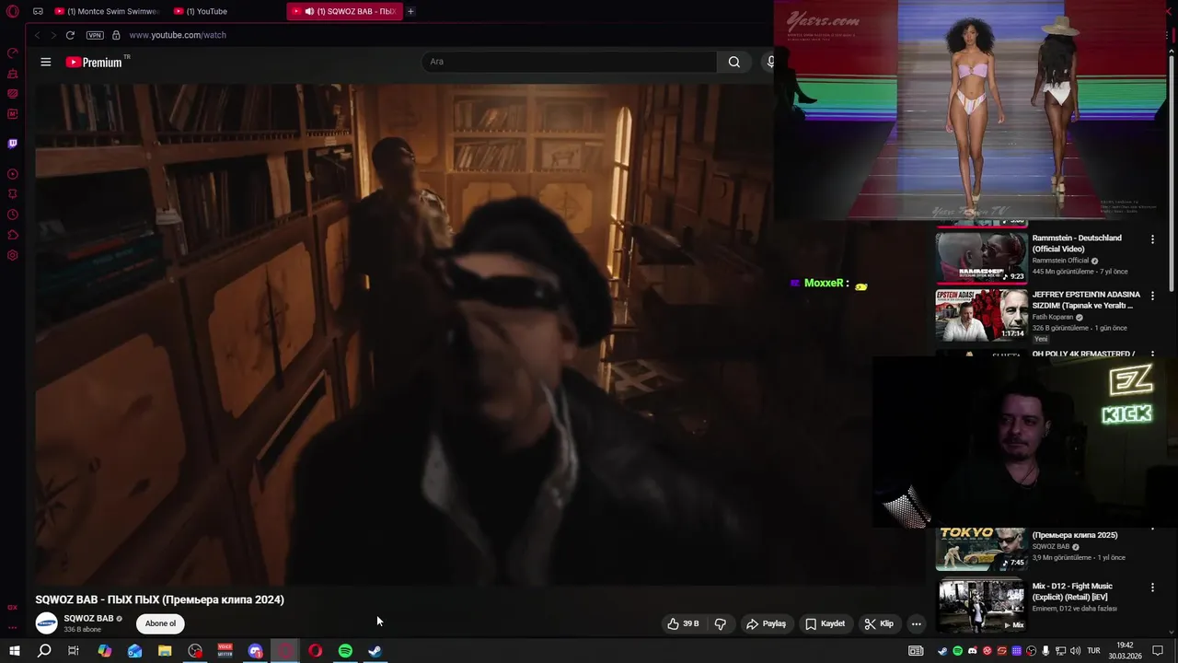Open File Explorer from taskbar

click(x=165, y=651)
